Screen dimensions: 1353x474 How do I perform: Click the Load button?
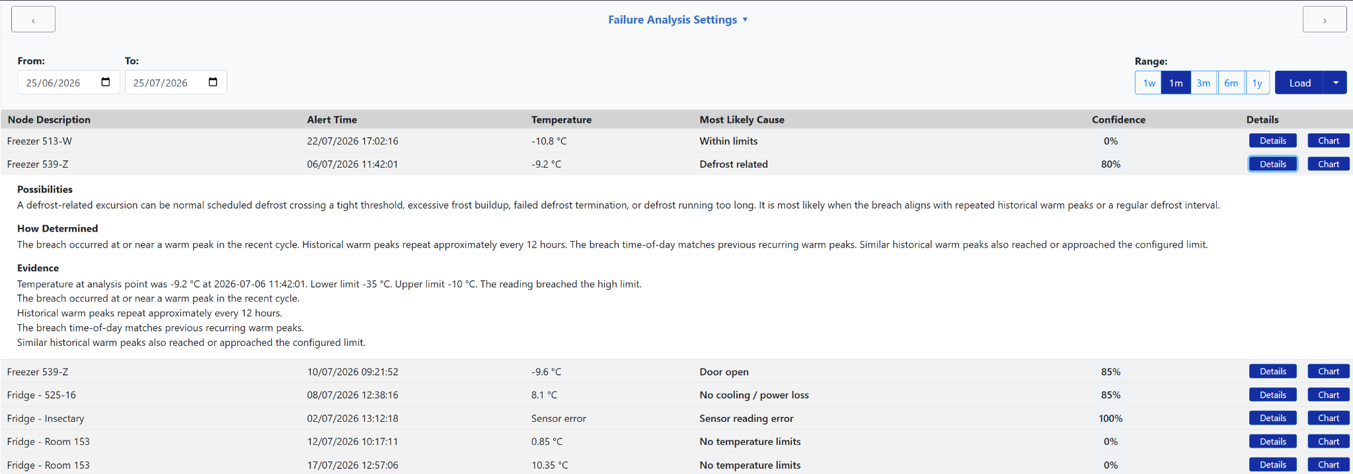click(x=1300, y=83)
